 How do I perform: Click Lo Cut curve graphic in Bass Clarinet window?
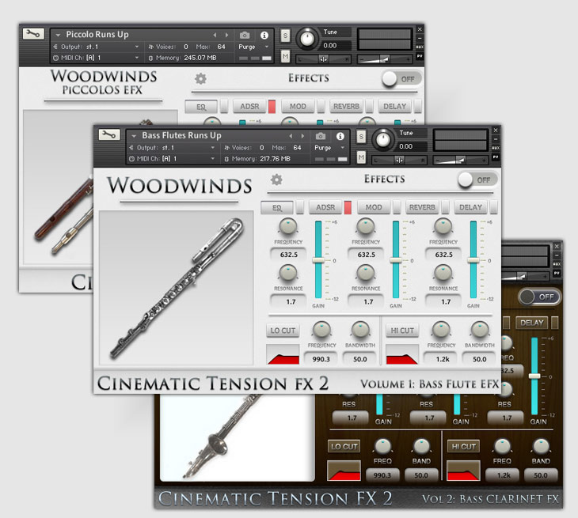pyautogui.click(x=344, y=470)
